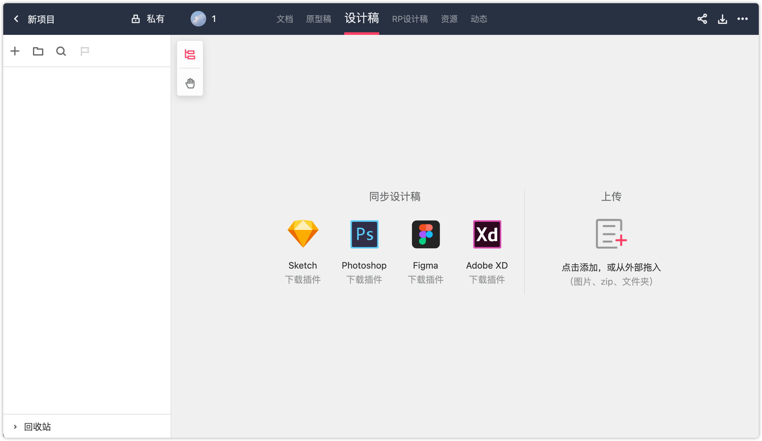Click the Photoshop Ps icon

click(365, 234)
